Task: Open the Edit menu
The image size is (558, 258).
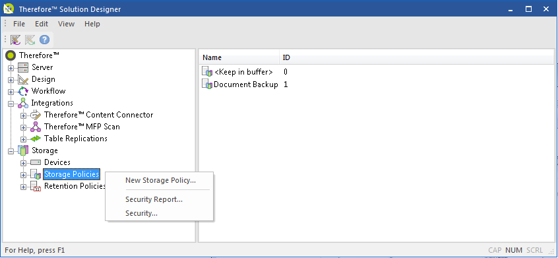Action: (x=42, y=24)
